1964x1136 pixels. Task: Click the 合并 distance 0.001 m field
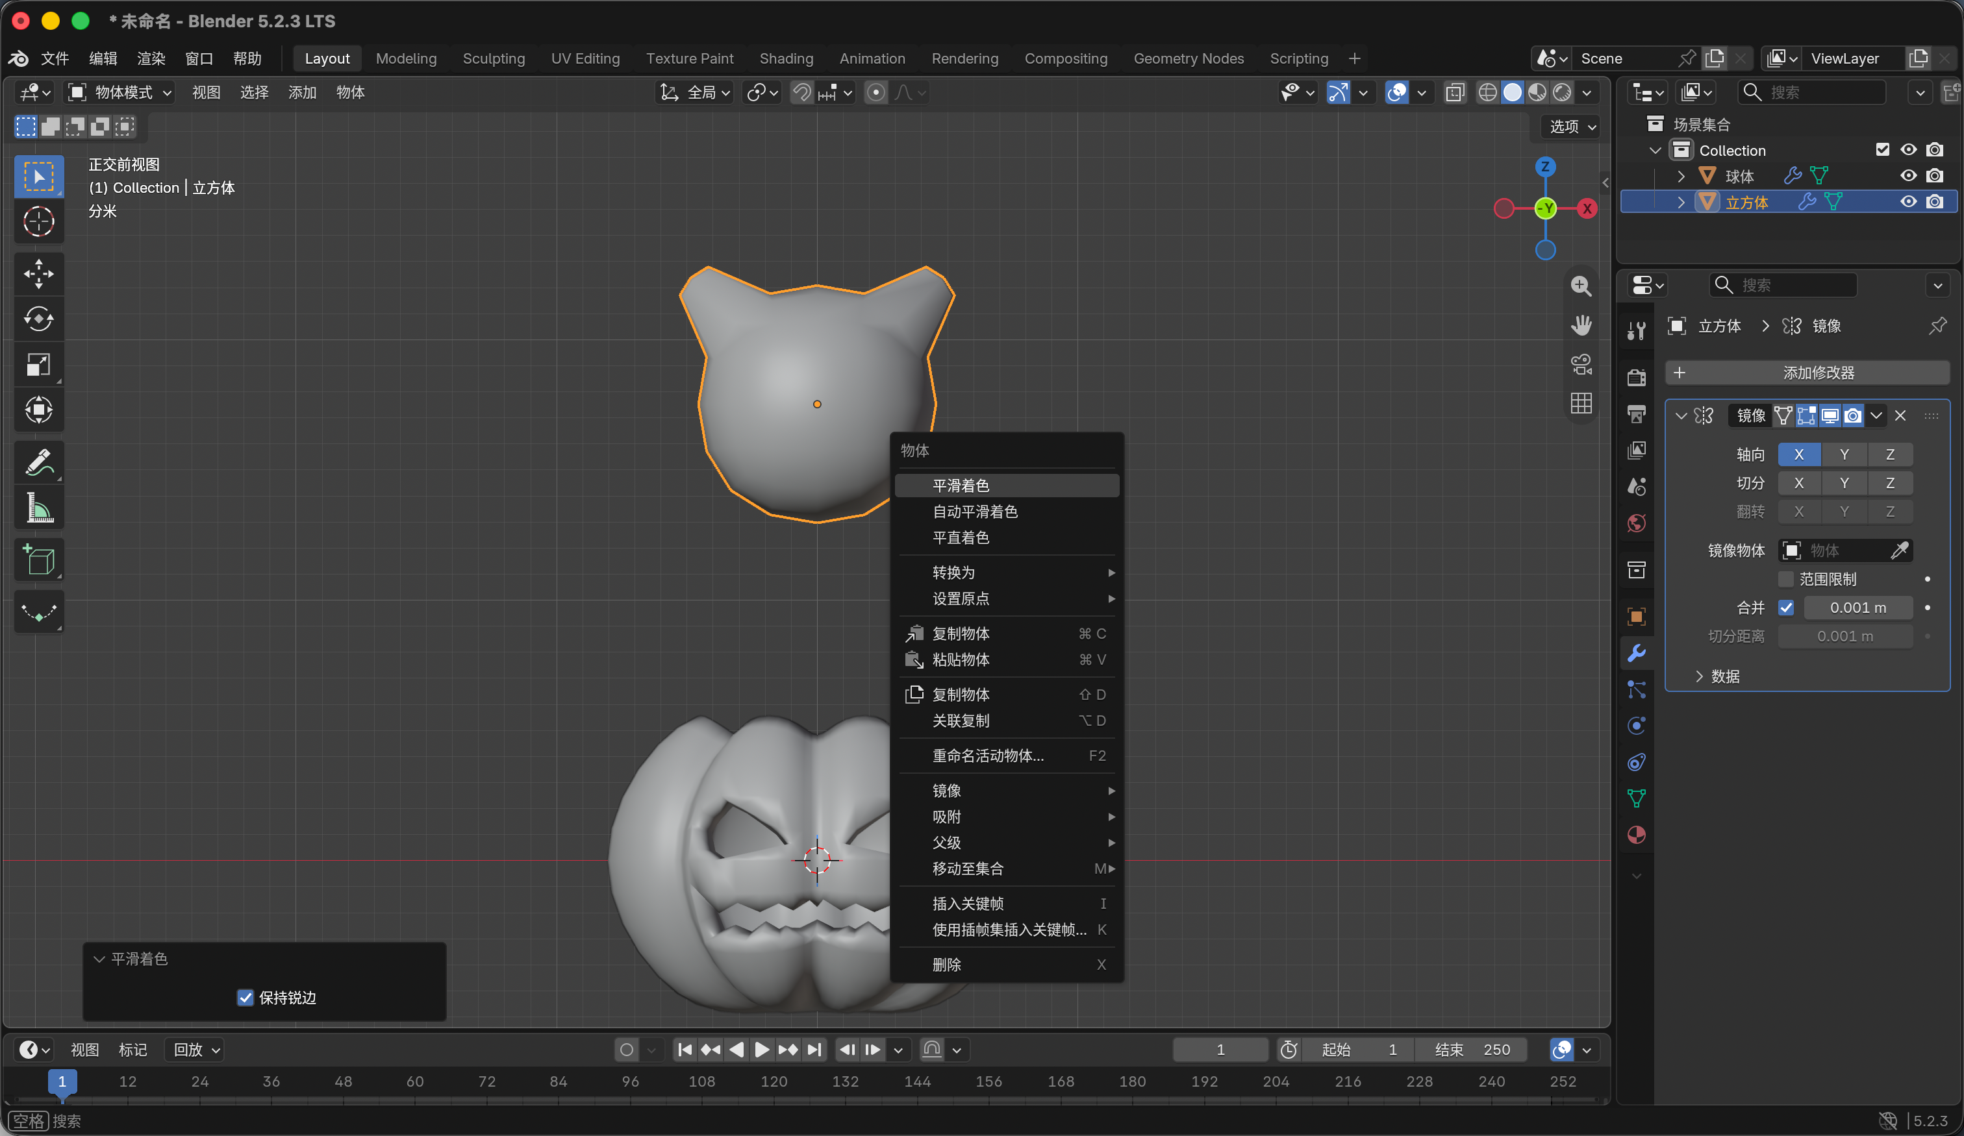coord(1858,608)
